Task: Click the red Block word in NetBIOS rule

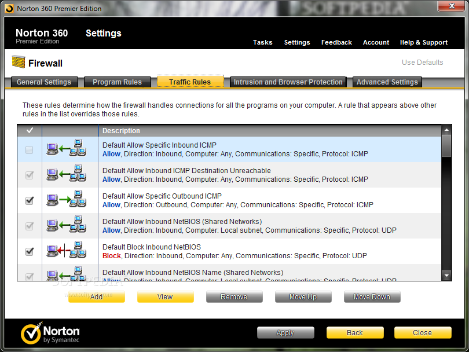Action: pyautogui.click(x=112, y=256)
